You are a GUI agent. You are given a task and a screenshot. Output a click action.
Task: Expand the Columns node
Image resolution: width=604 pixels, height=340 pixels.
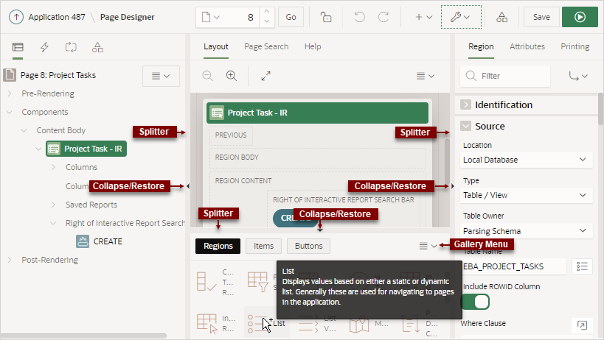53,167
